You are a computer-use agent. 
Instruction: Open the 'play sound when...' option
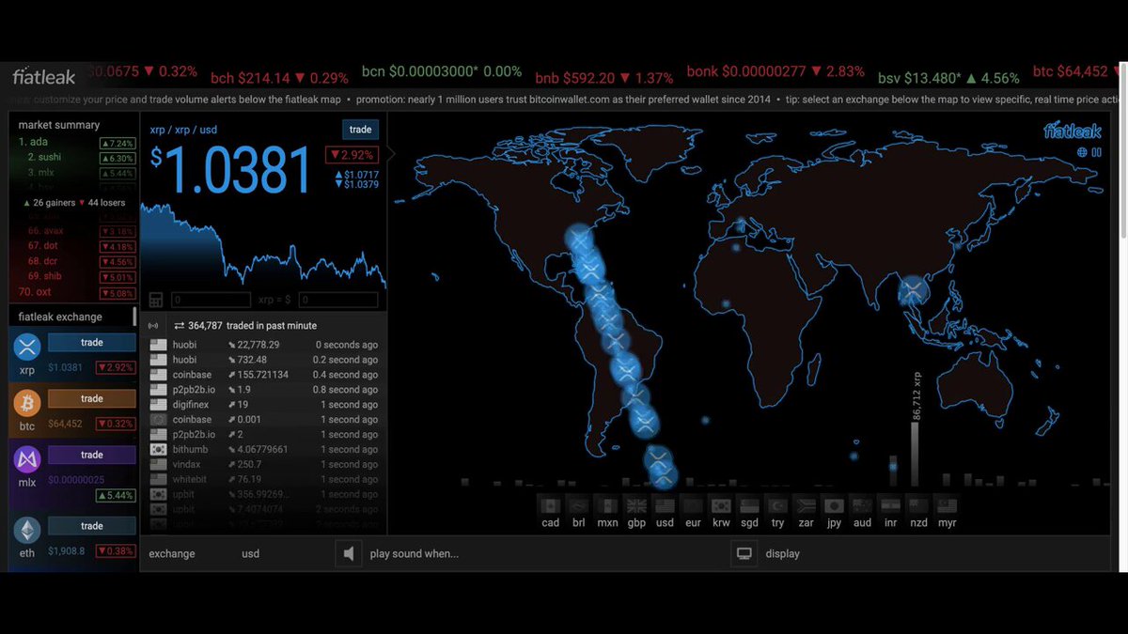pos(415,554)
